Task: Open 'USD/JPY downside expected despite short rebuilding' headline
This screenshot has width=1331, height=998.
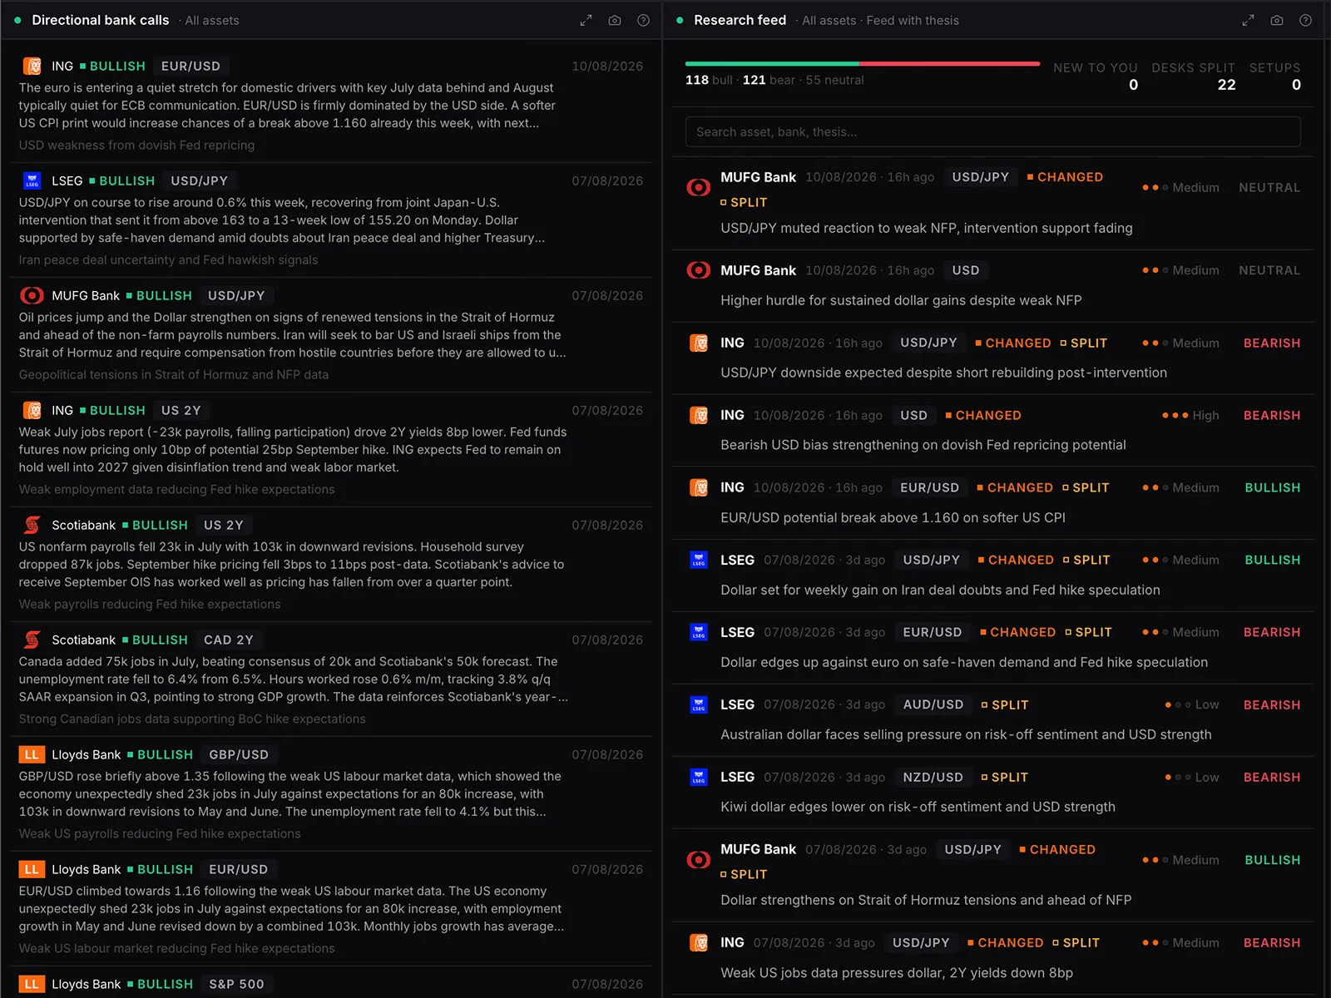Action: pyautogui.click(x=943, y=373)
